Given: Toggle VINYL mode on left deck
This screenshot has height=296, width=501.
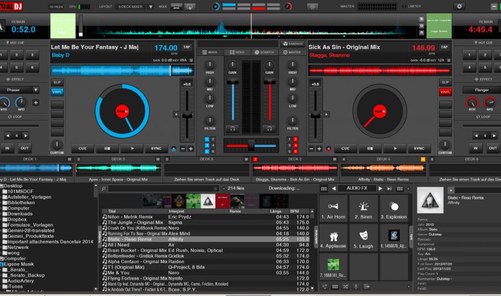Looking at the screenshot, I should tap(57, 92).
